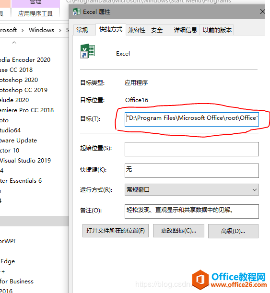Select the Photoshop 2020 item
This screenshot has width=270, height=293.
tap(19, 80)
